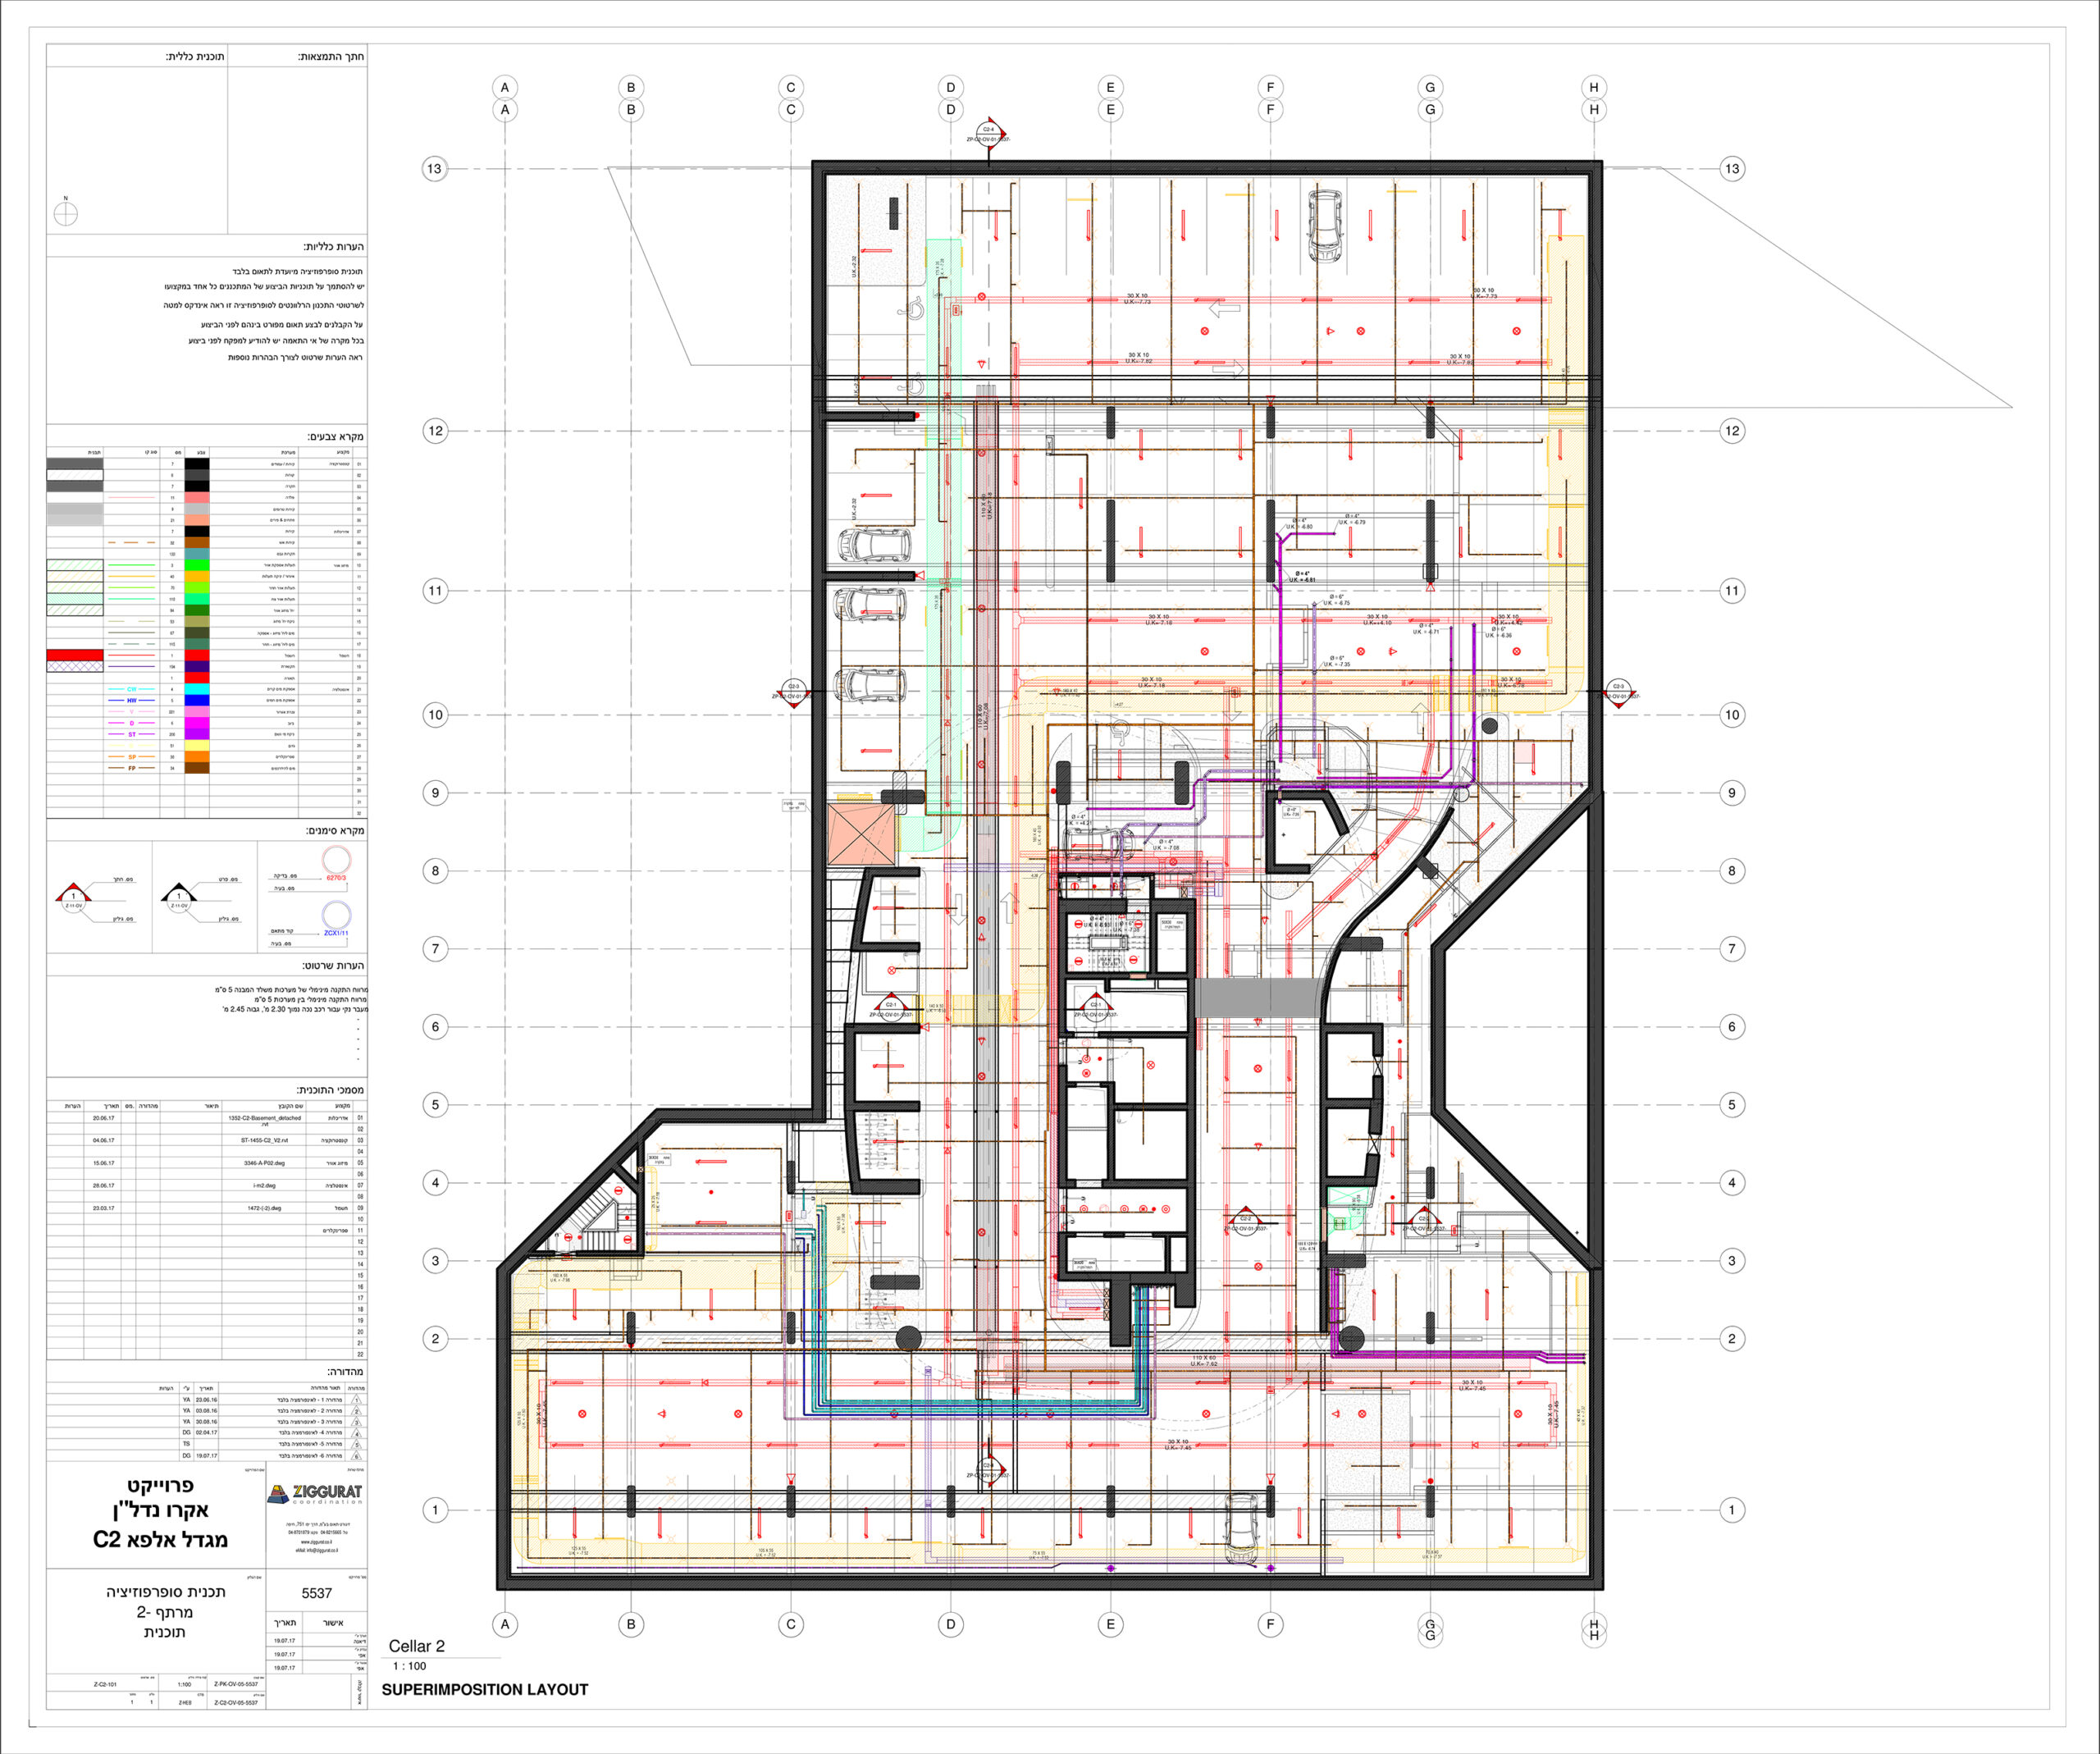The image size is (2100, 1754).
Task: Click the 'Cellar 2' view title
Action: click(x=417, y=1646)
